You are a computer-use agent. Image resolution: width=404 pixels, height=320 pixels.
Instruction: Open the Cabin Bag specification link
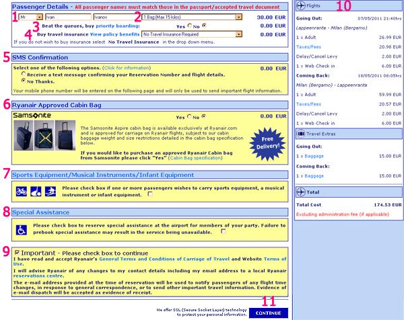point(195,158)
